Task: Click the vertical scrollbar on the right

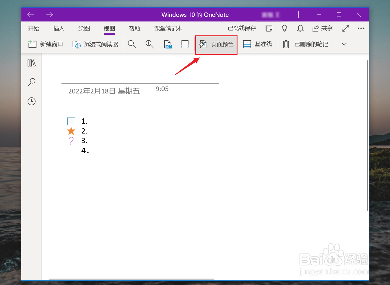Action: coord(368,136)
